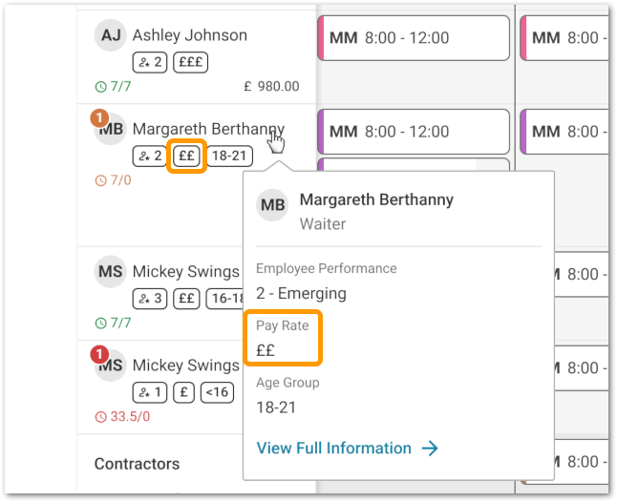
Task: Click the red alert badge on Mickey Swings' avatar
Action: click(x=97, y=355)
